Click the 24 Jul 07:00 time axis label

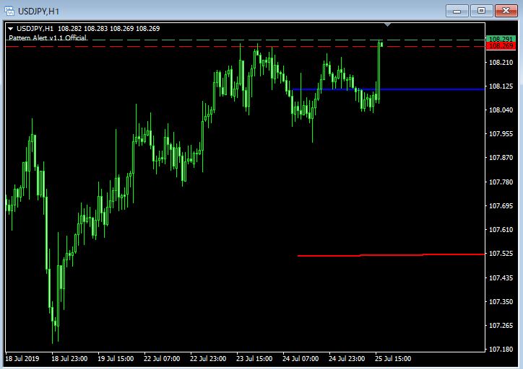pyautogui.click(x=301, y=359)
